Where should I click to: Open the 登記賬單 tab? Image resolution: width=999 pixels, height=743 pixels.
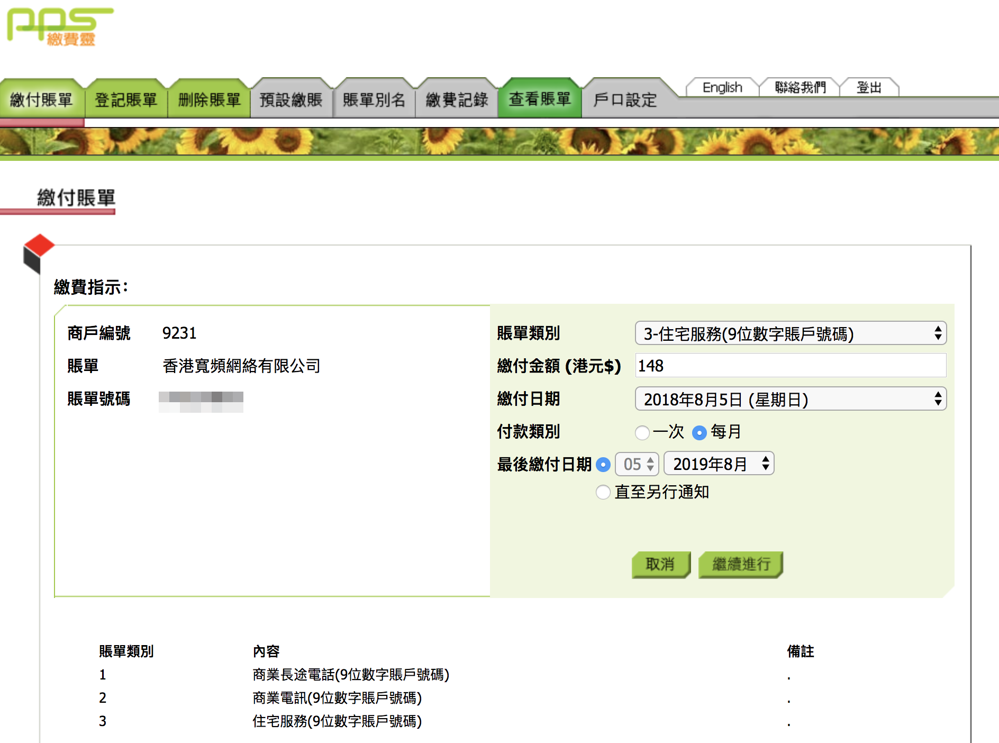126,99
